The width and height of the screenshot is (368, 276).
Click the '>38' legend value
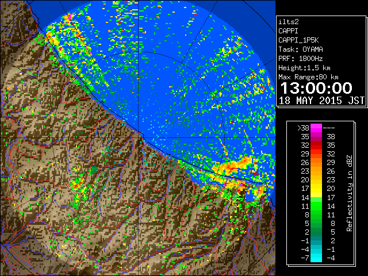click(x=303, y=128)
